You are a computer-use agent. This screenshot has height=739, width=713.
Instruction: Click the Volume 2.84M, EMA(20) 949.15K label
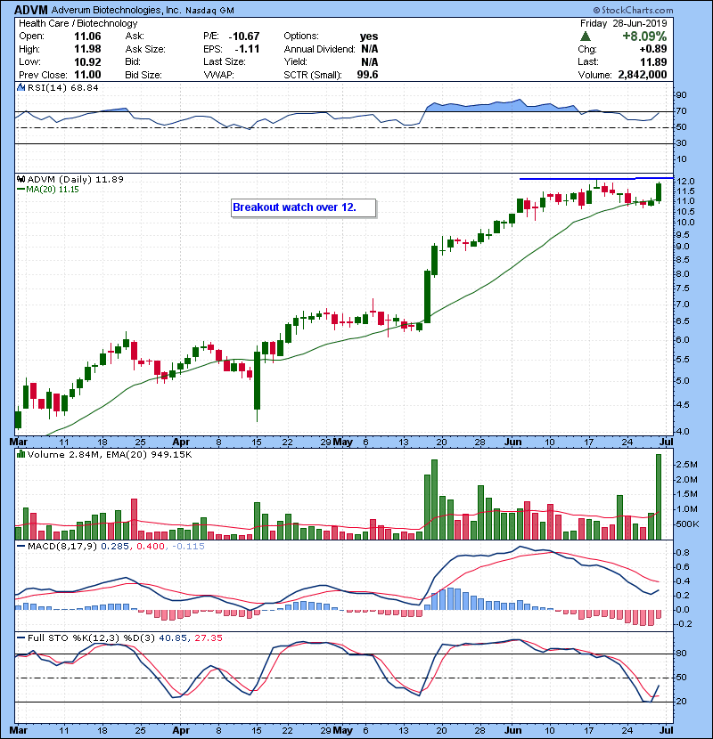110,454
